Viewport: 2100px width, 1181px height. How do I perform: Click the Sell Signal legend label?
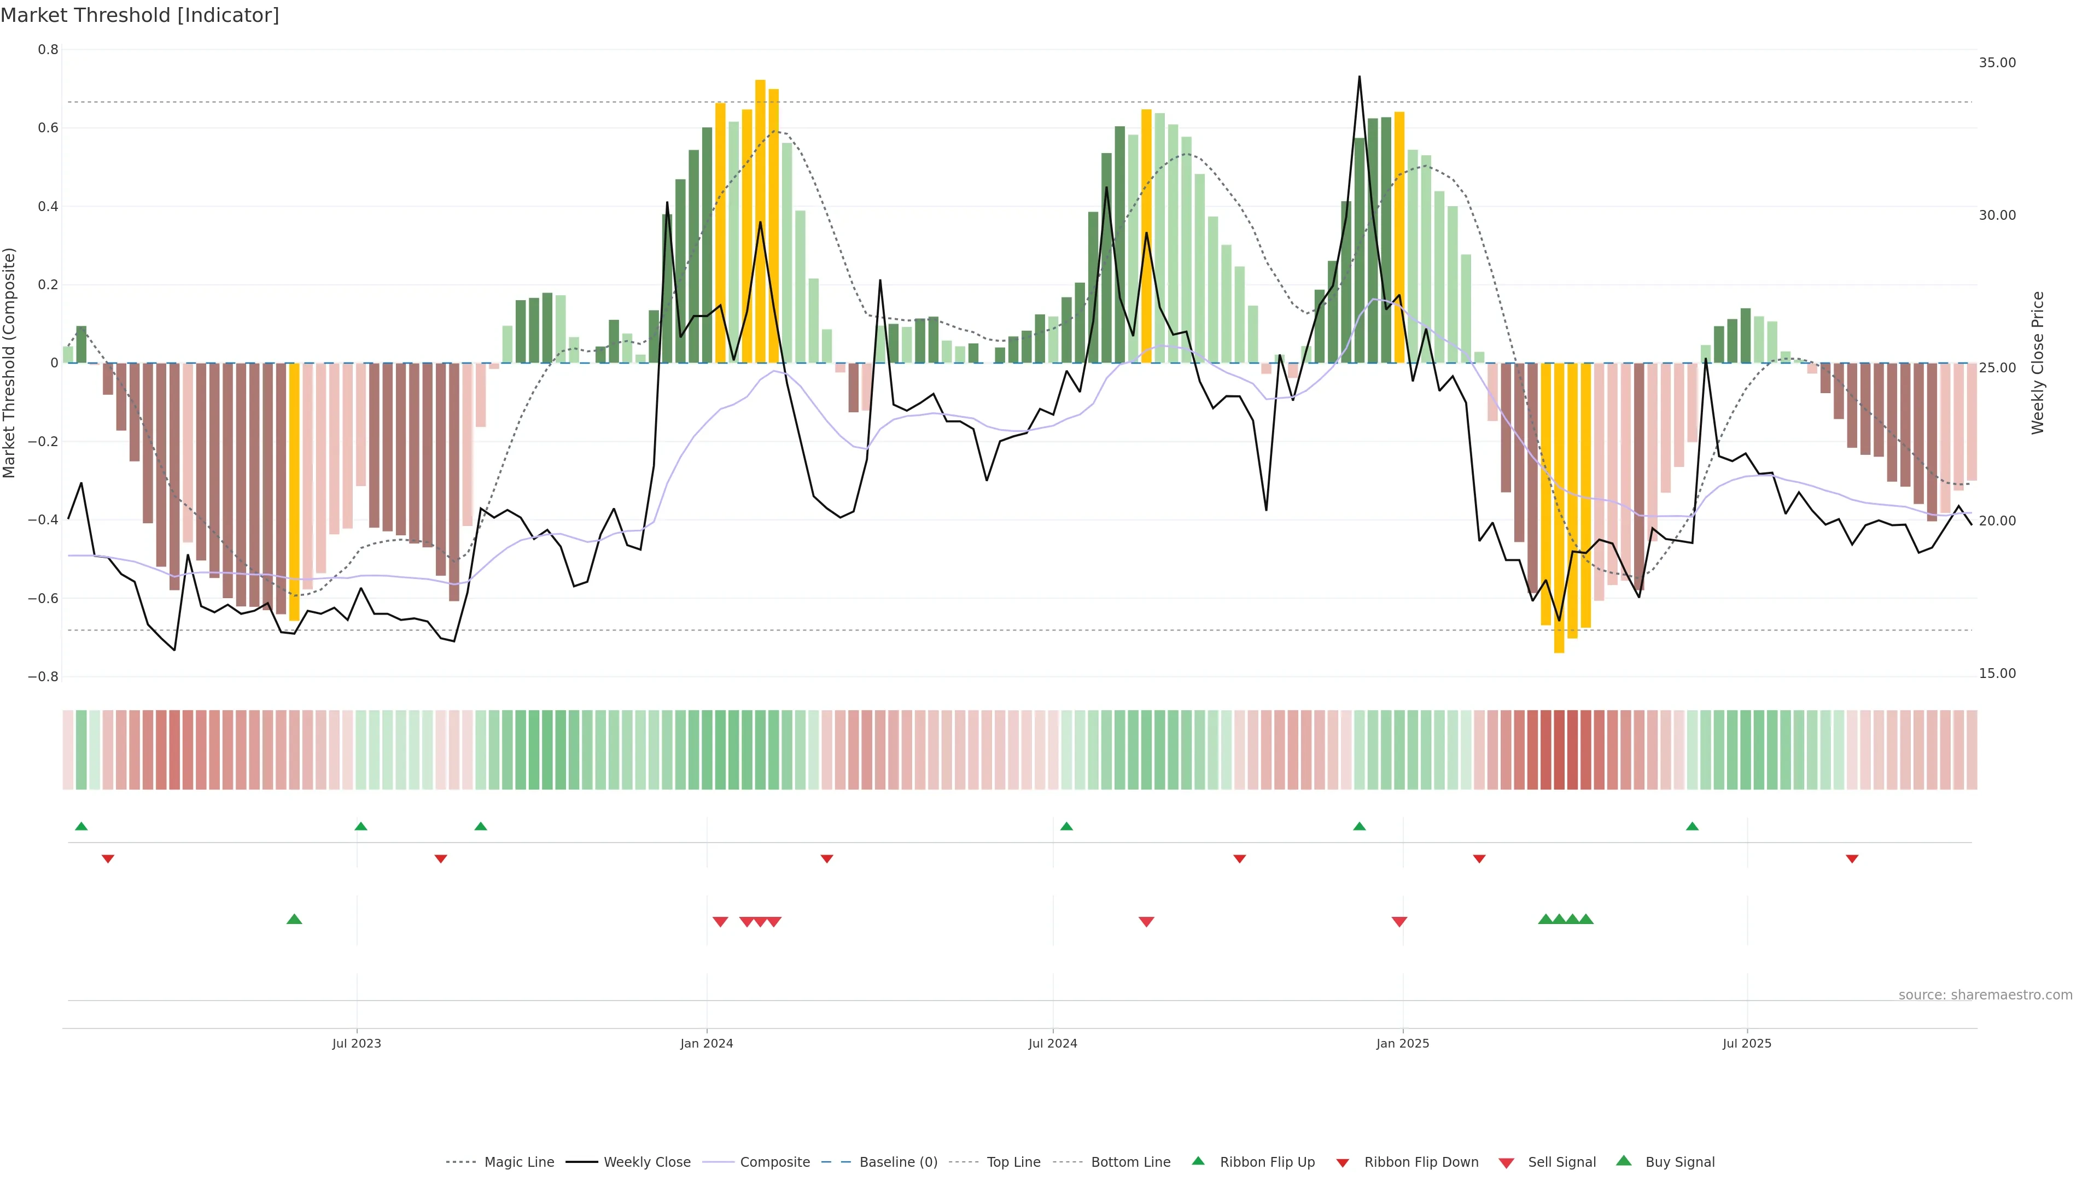coord(1561,1162)
